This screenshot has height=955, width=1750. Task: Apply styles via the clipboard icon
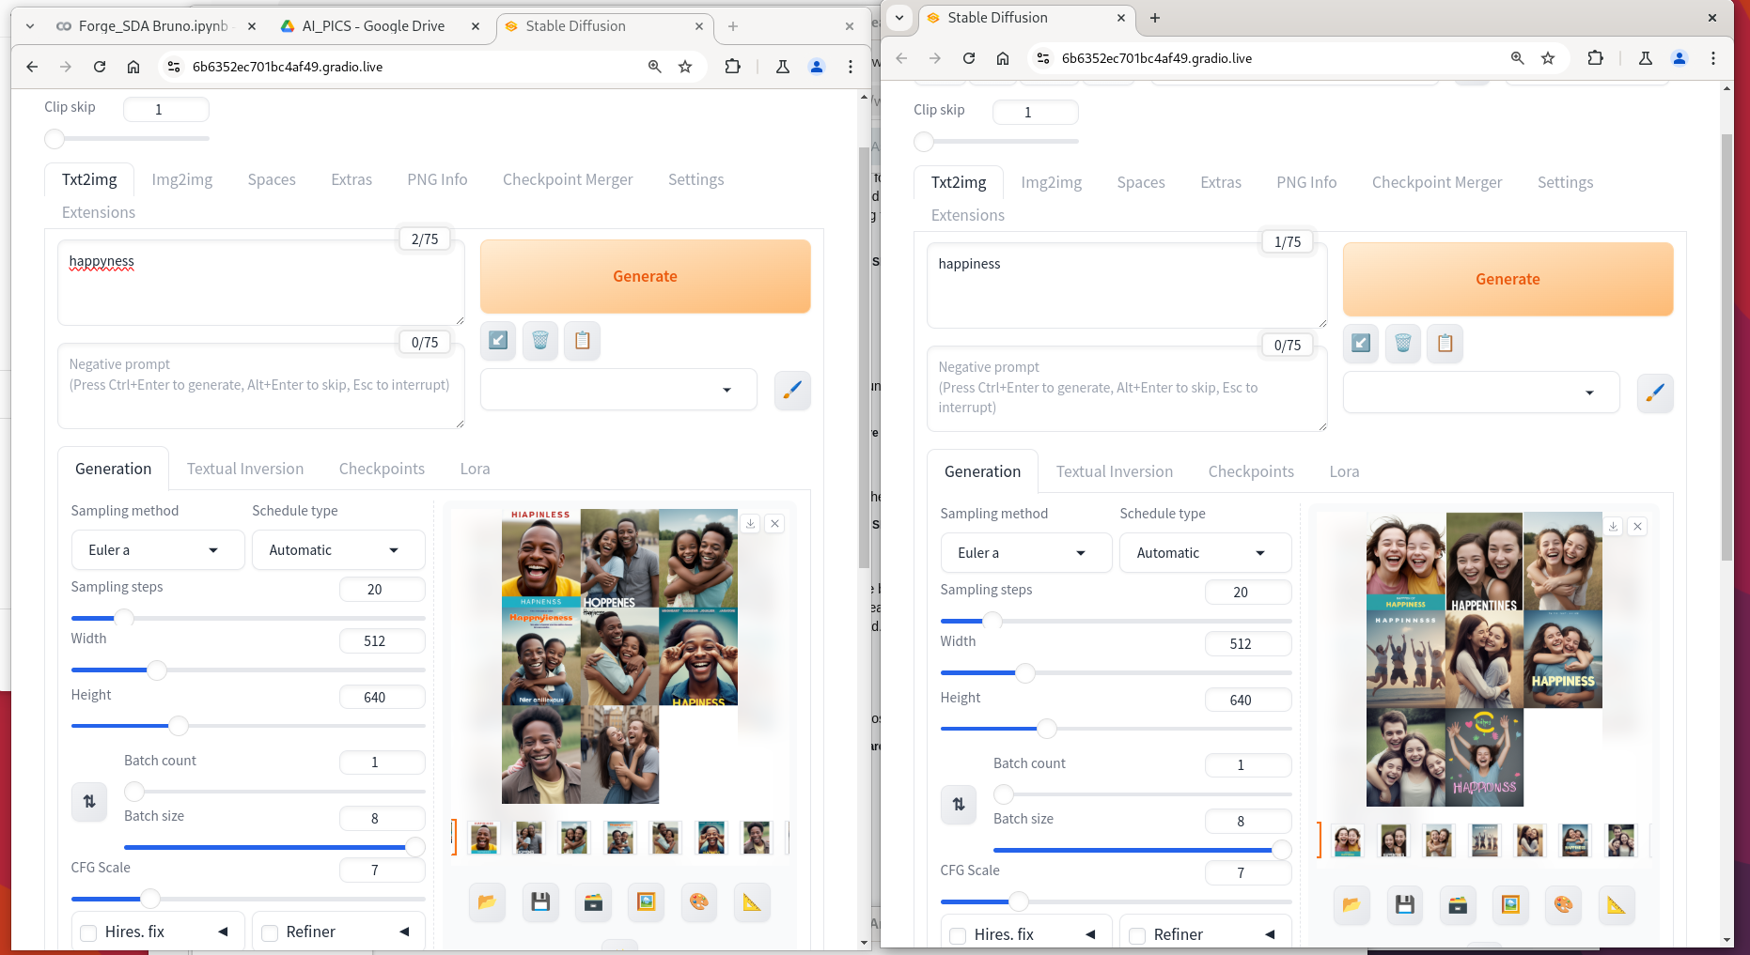click(582, 341)
